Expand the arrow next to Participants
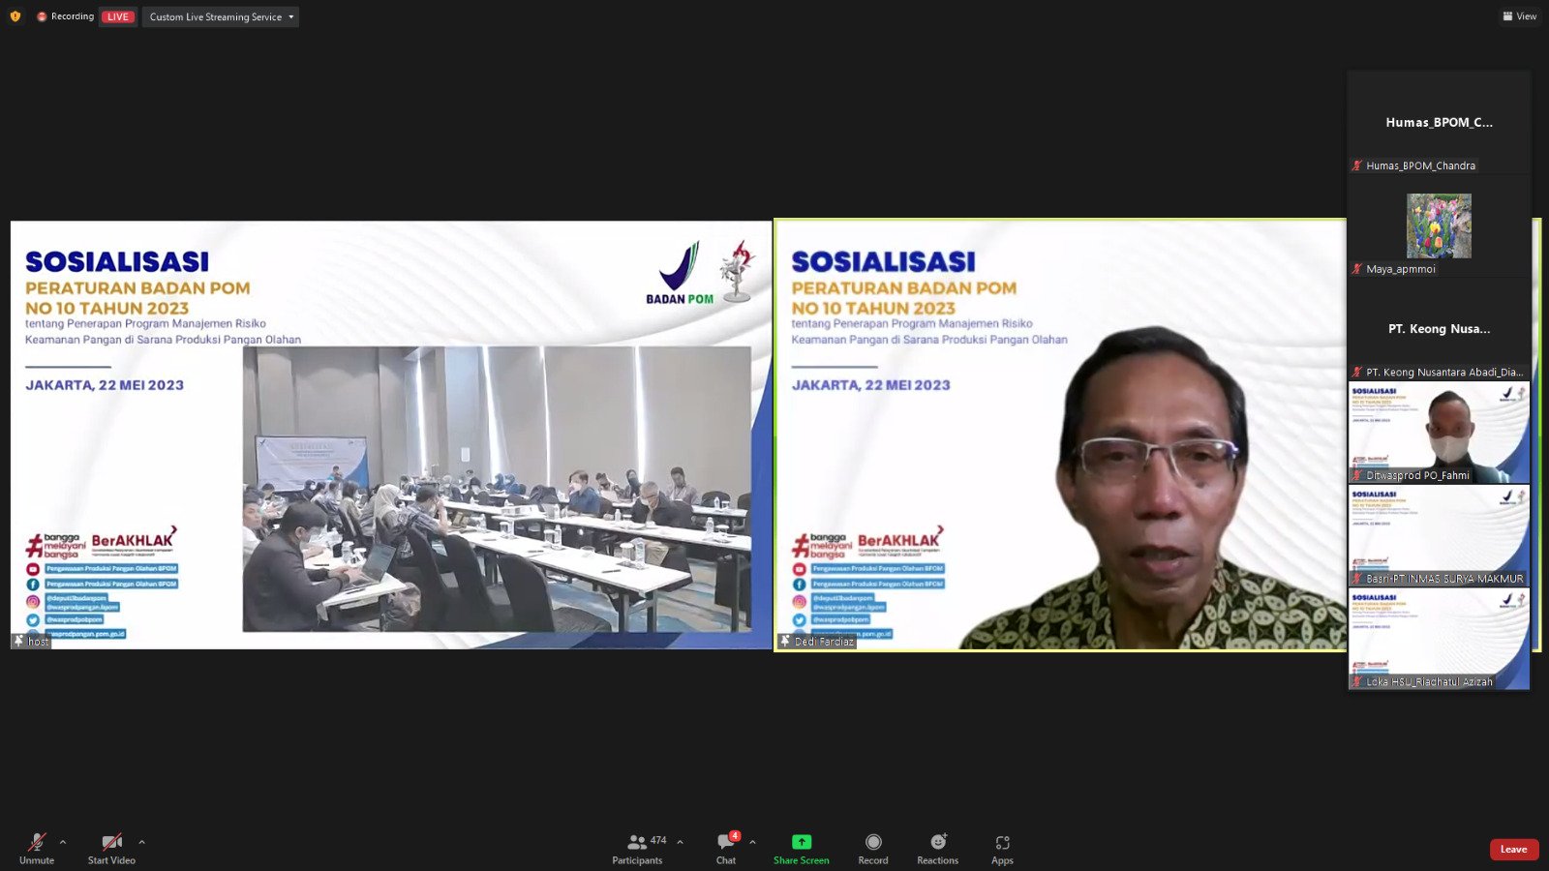Screen dimensions: 1549x871 [680, 842]
